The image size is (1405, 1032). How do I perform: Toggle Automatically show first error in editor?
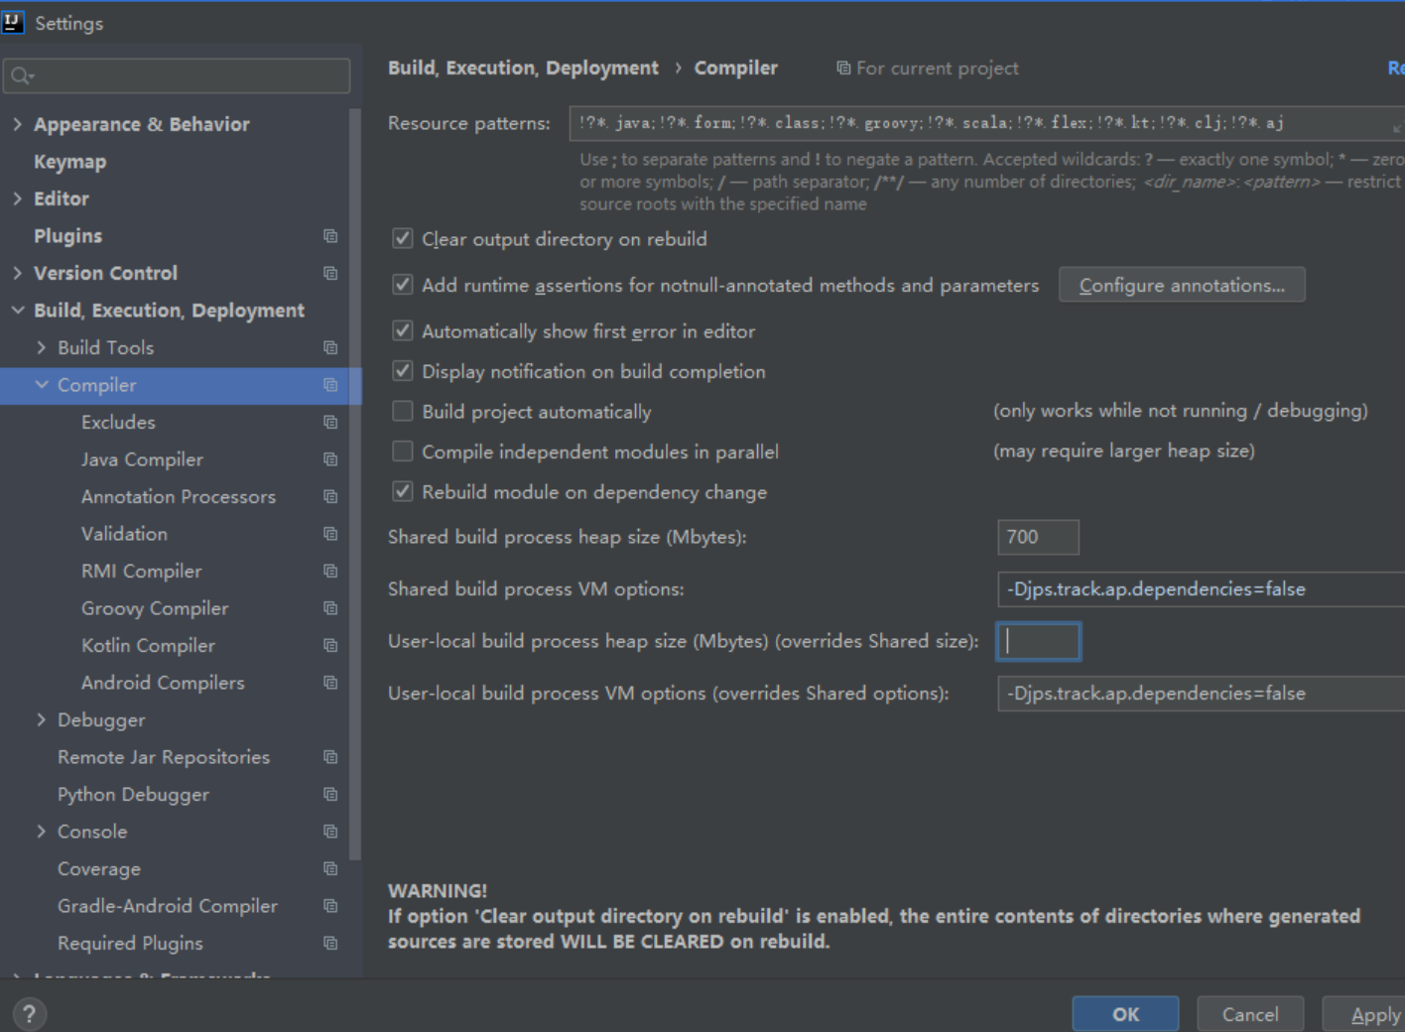(402, 330)
